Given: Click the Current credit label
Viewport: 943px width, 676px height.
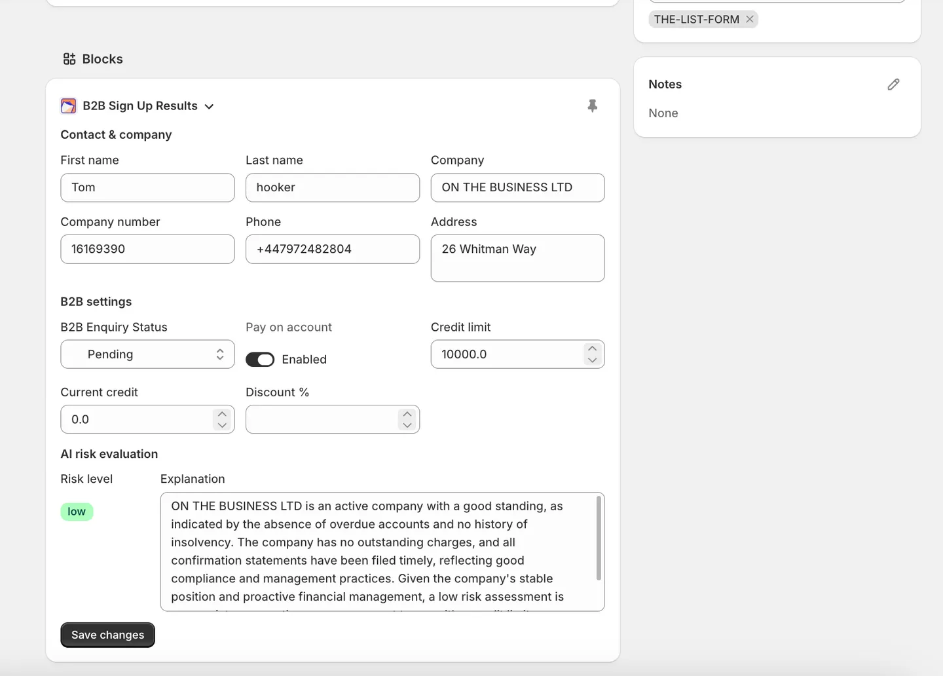Looking at the screenshot, I should coord(99,392).
